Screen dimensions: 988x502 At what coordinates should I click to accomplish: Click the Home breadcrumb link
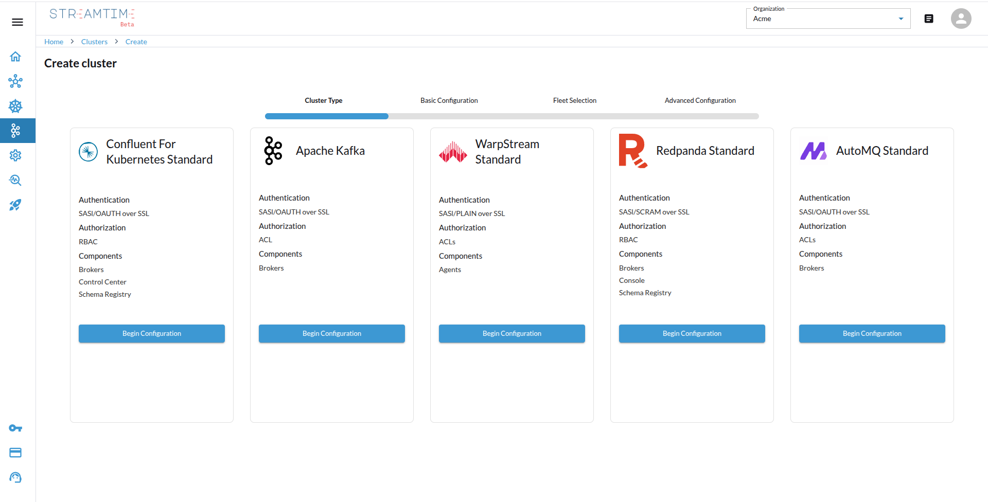(x=54, y=42)
